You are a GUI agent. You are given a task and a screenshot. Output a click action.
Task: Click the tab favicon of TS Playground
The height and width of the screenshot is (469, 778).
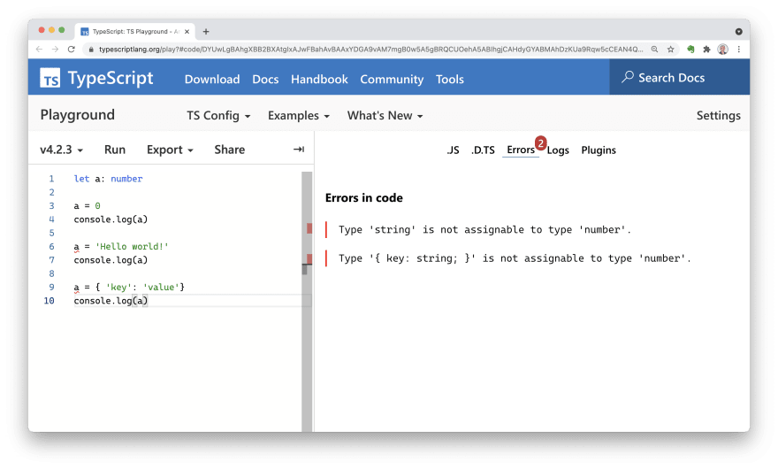[85, 31]
